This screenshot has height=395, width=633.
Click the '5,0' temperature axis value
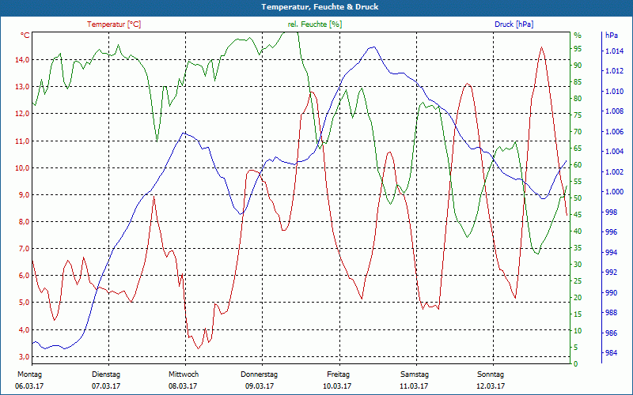pos(24,303)
